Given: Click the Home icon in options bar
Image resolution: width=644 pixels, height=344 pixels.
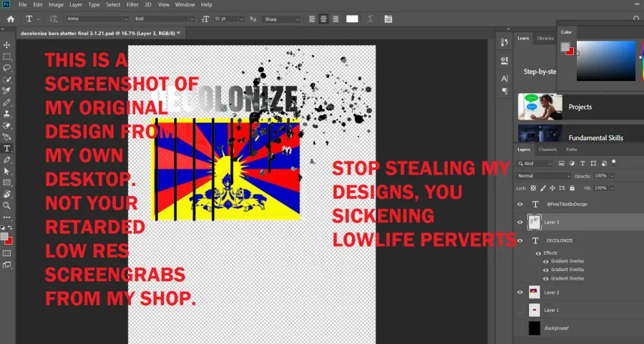Looking at the screenshot, I should point(11,19).
